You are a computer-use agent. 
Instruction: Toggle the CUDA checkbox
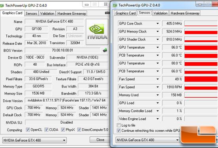tap(46, 130)
